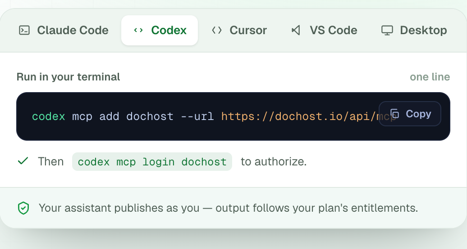The height and width of the screenshot is (249, 467).
Task: Click the 'codex mcp login dochost' code chip
Action: tap(152, 162)
